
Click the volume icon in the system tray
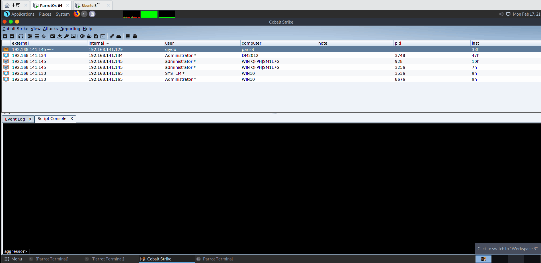point(501,14)
